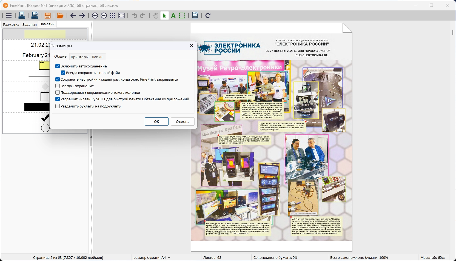This screenshot has width=456, height=261.
Task: Enable 'Всегда Сохранение' checkbox
Action: pyautogui.click(x=58, y=86)
